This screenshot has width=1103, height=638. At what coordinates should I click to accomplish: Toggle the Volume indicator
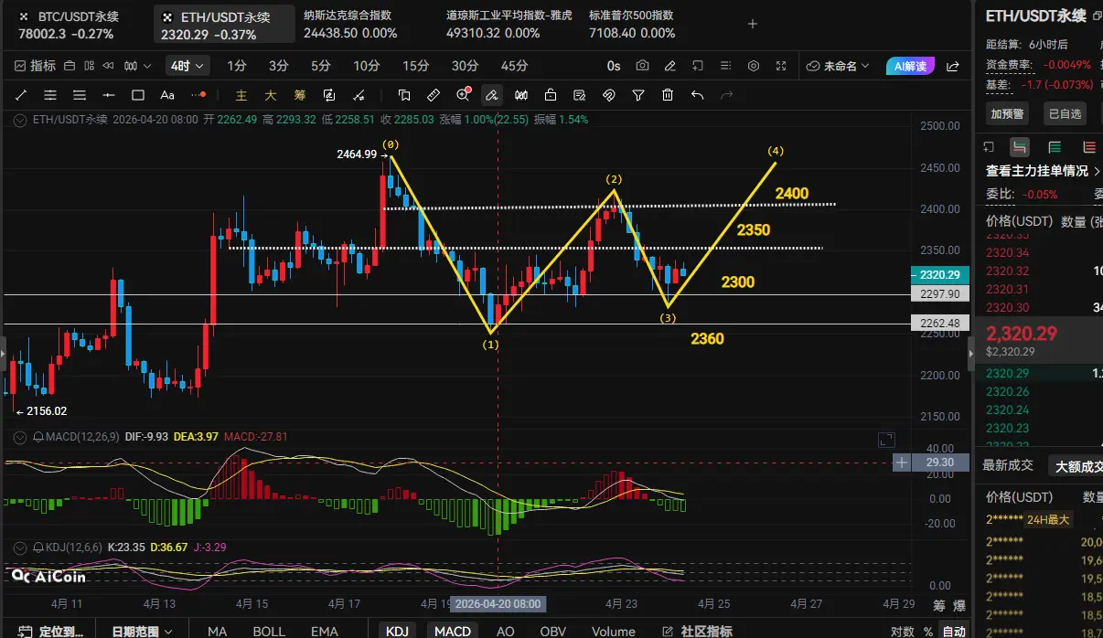613,631
